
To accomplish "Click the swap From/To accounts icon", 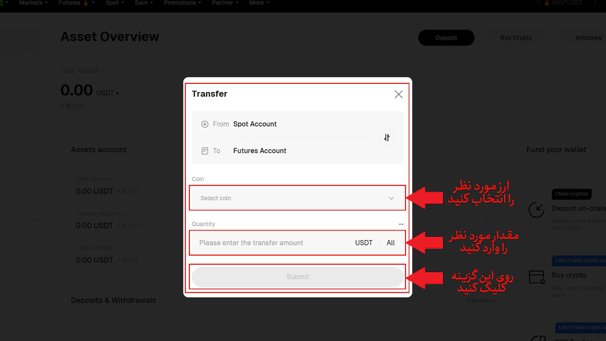I will (x=386, y=137).
